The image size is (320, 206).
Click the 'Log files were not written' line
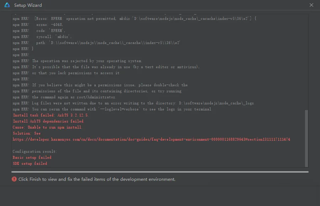click(x=133, y=103)
